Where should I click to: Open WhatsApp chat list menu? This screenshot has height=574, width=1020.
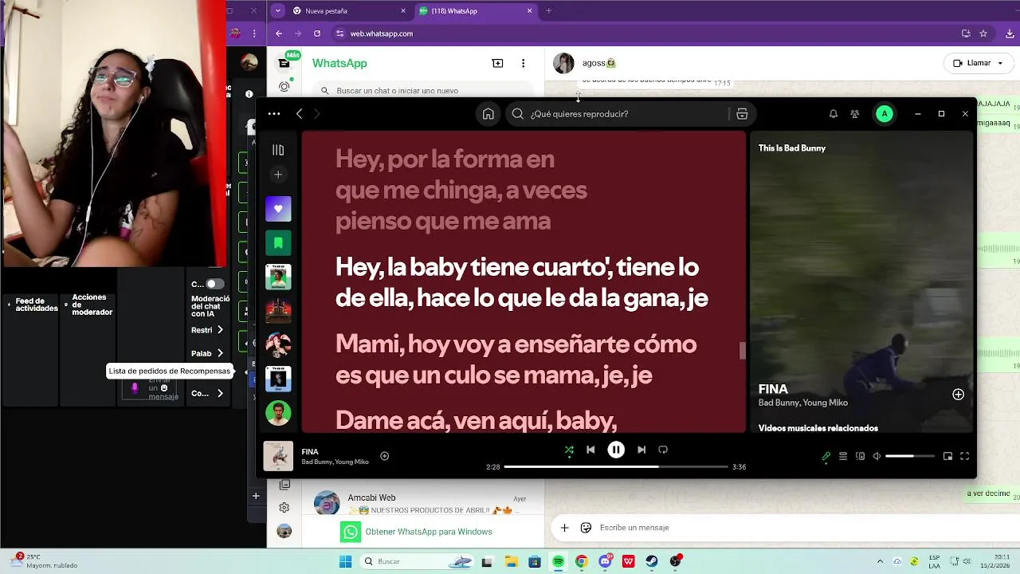tap(523, 63)
